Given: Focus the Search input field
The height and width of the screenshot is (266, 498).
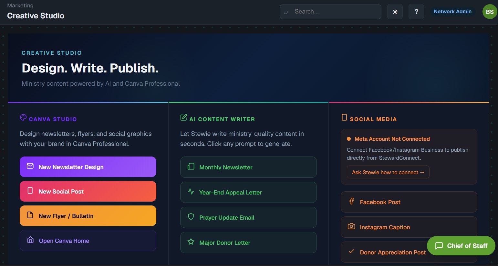Looking at the screenshot, I should [x=330, y=12].
